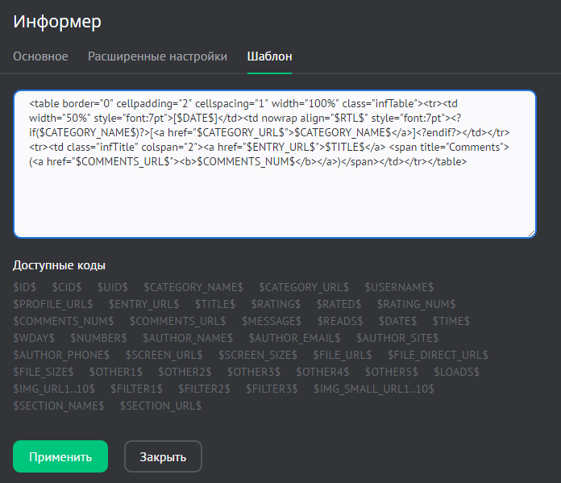
Task: Insert the $RATING_NUM$ code
Action: [x=418, y=304]
